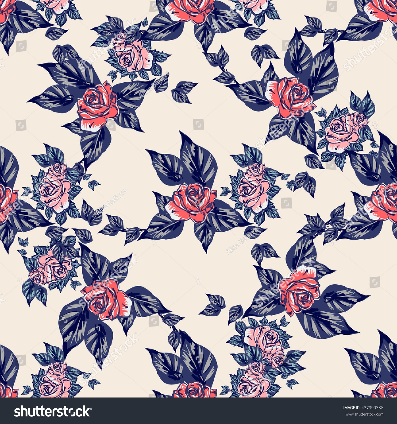Click the red rose in upper-left area
This screenshot has height=424, width=397.
coord(98,107)
